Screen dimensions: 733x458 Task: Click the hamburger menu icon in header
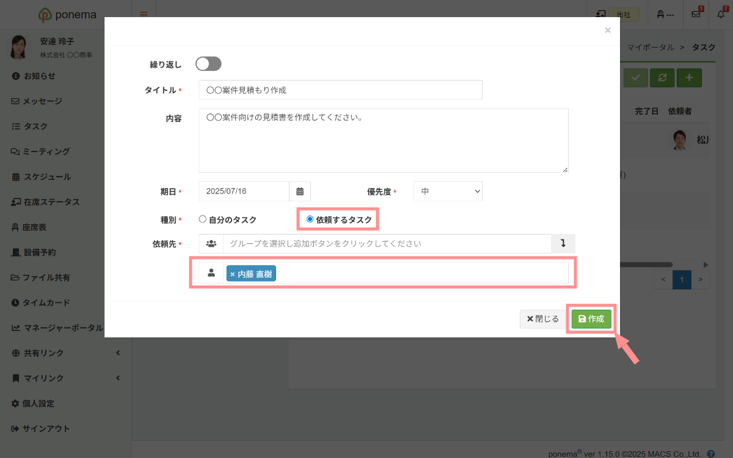[x=144, y=14]
